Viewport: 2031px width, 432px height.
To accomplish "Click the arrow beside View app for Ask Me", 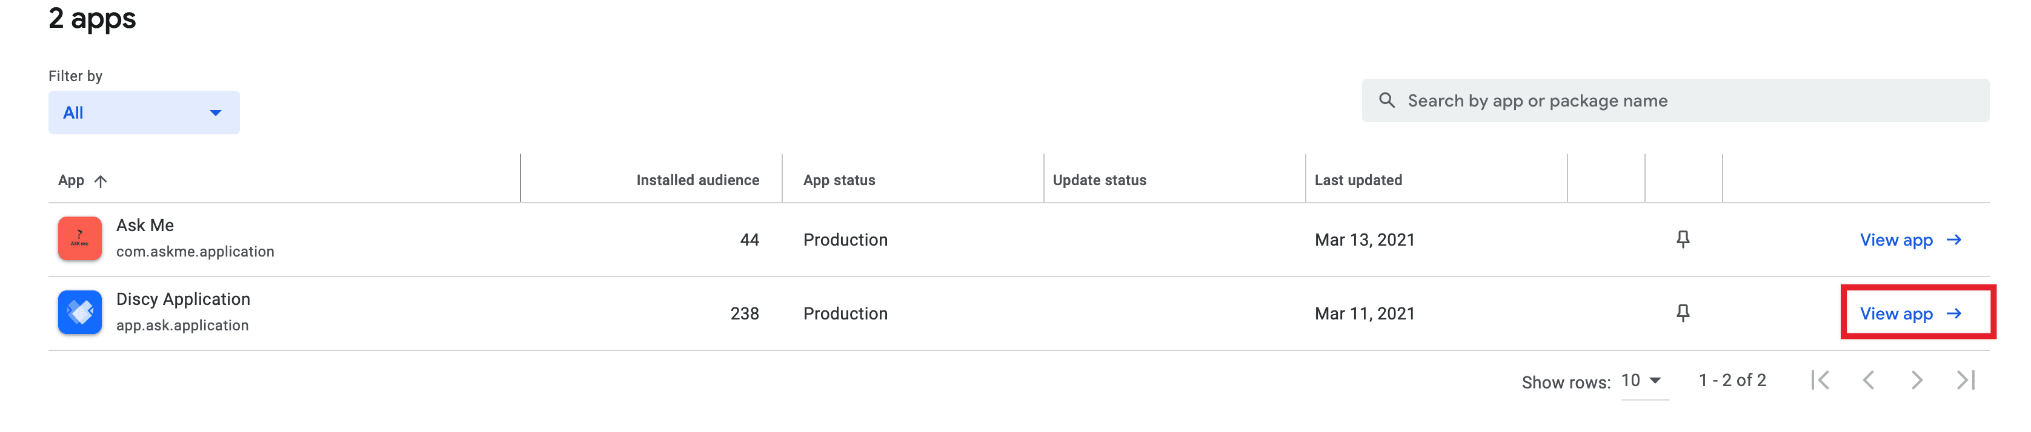I will (1955, 239).
